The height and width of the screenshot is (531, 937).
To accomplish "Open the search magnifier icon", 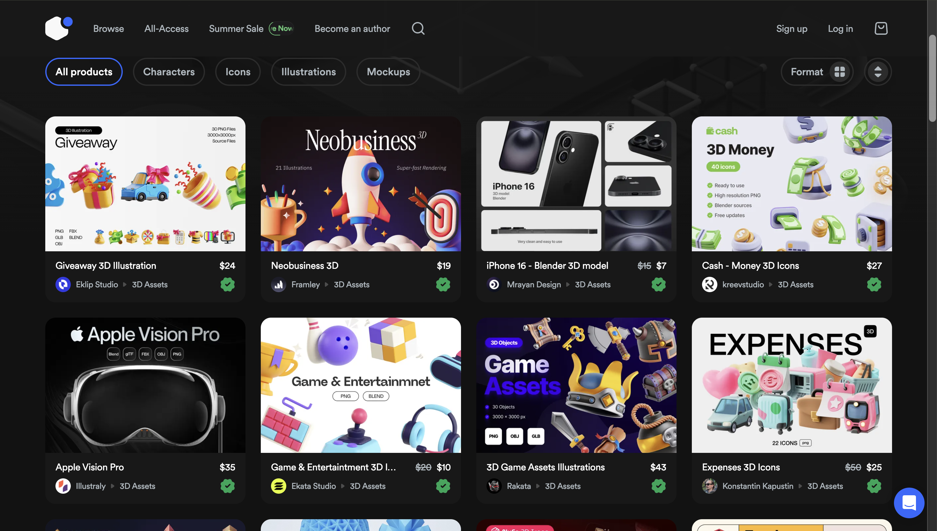I will tap(418, 28).
